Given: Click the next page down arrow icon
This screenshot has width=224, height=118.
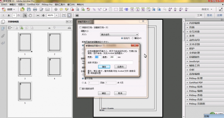Looking at the screenshot, I should coord(9,15).
